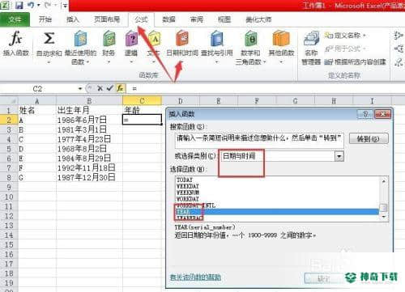Expand the Name Box dropdown arrow
Image resolution: width=405 pixels, height=292 pixels.
tap(80, 88)
